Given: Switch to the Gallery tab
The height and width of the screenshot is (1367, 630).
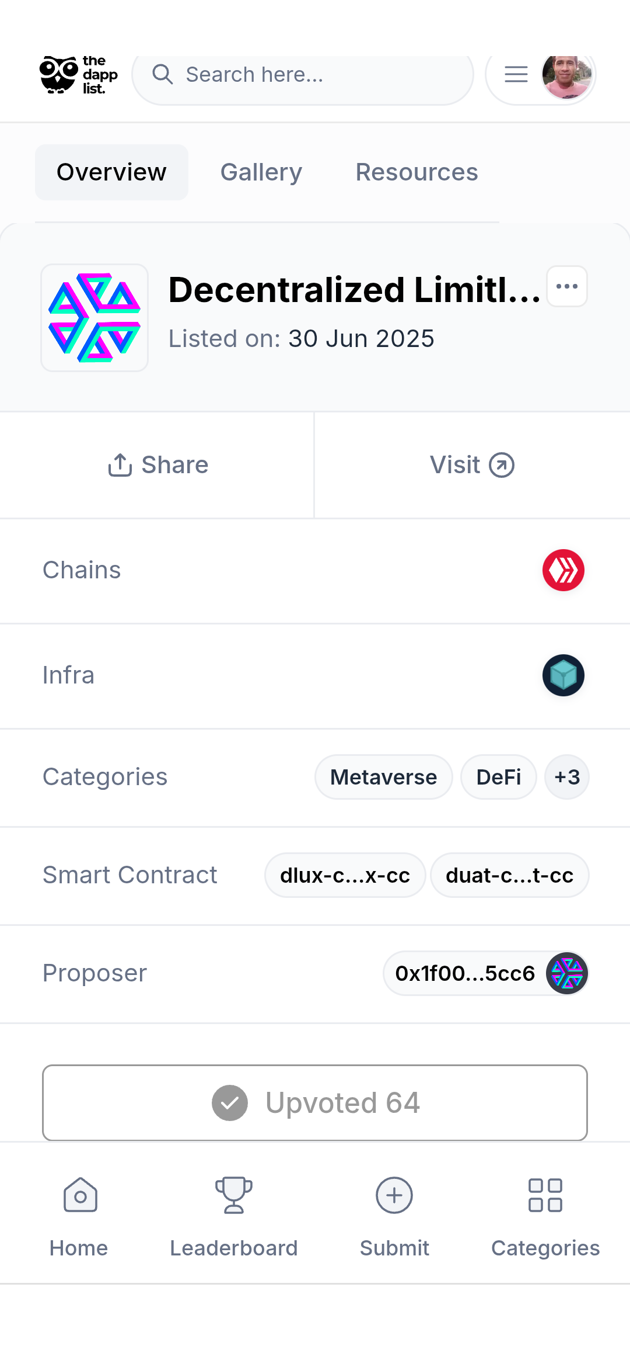Looking at the screenshot, I should pyautogui.click(x=261, y=172).
